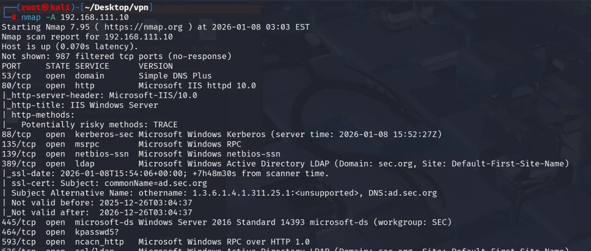The width and height of the screenshot is (591, 251).
Task: Click the http-title IIS Windows Server line
Action: tap(80, 105)
